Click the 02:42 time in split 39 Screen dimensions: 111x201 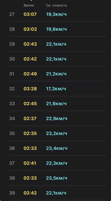tap(30, 193)
